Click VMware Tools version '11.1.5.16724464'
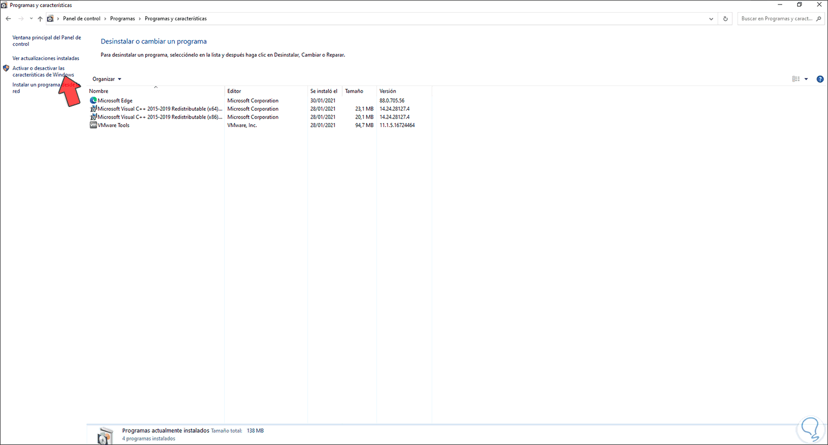 click(x=397, y=125)
